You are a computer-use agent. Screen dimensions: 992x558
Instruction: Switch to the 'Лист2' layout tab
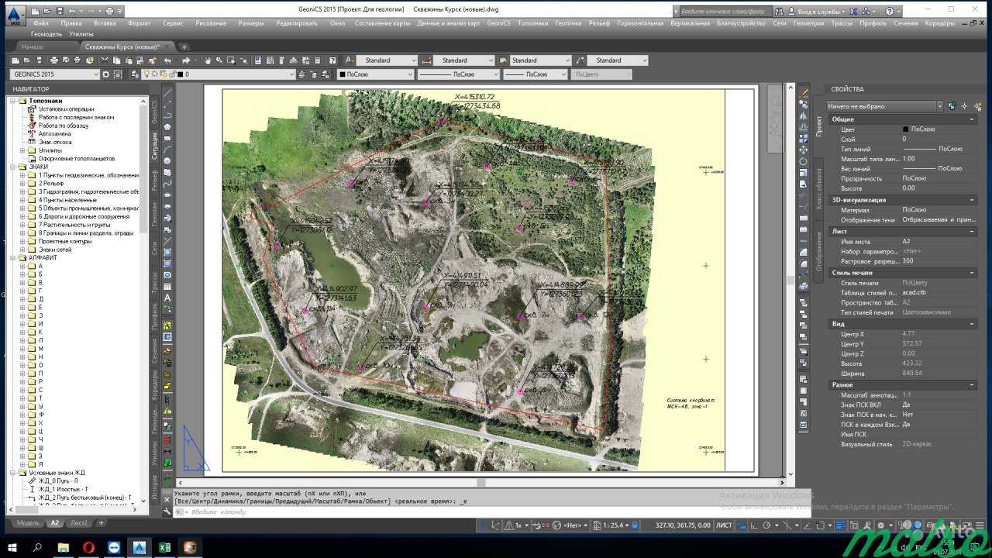pyautogui.click(x=79, y=523)
